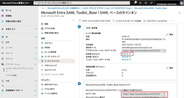Click the シングル サインオン icon
The height and width of the screenshot is (98, 184).
[x=42, y=61]
